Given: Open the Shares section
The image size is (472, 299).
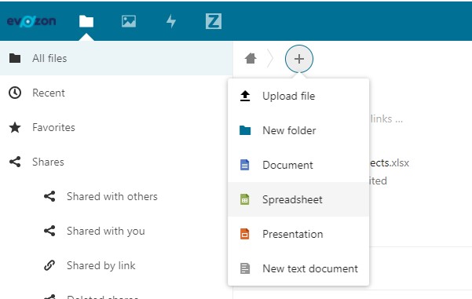Looking at the screenshot, I should (x=116, y=162).
